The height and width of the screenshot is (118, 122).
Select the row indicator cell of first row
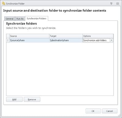[x=8, y=40]
